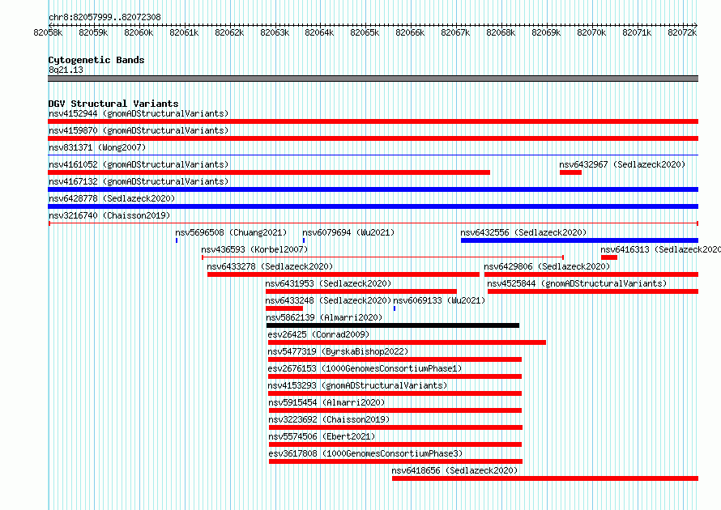Select nsv6079694 (Wu2021) variant label
This screenshot has width=721, height=510.
click(348, 232)
